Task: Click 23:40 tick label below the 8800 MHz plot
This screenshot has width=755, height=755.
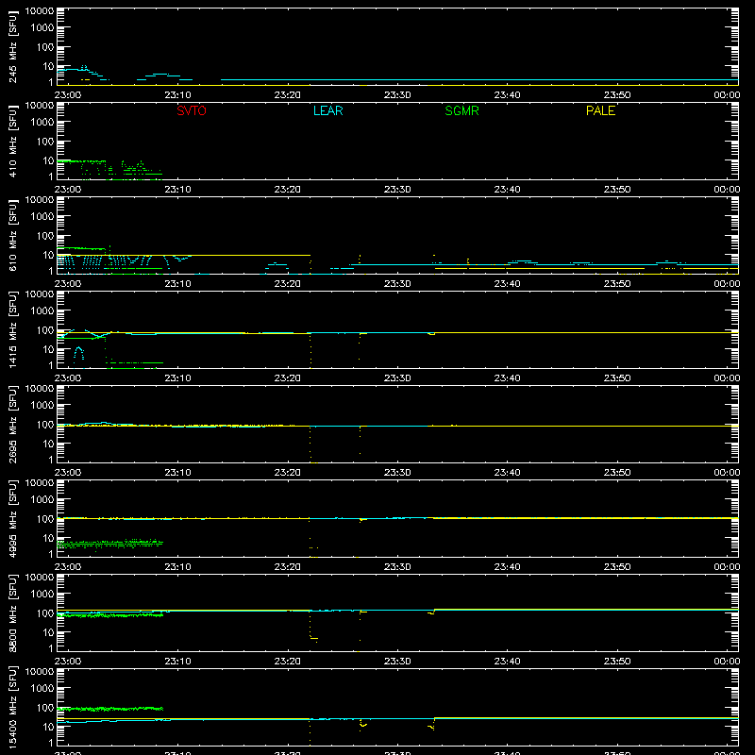Action: click(507, 662)
